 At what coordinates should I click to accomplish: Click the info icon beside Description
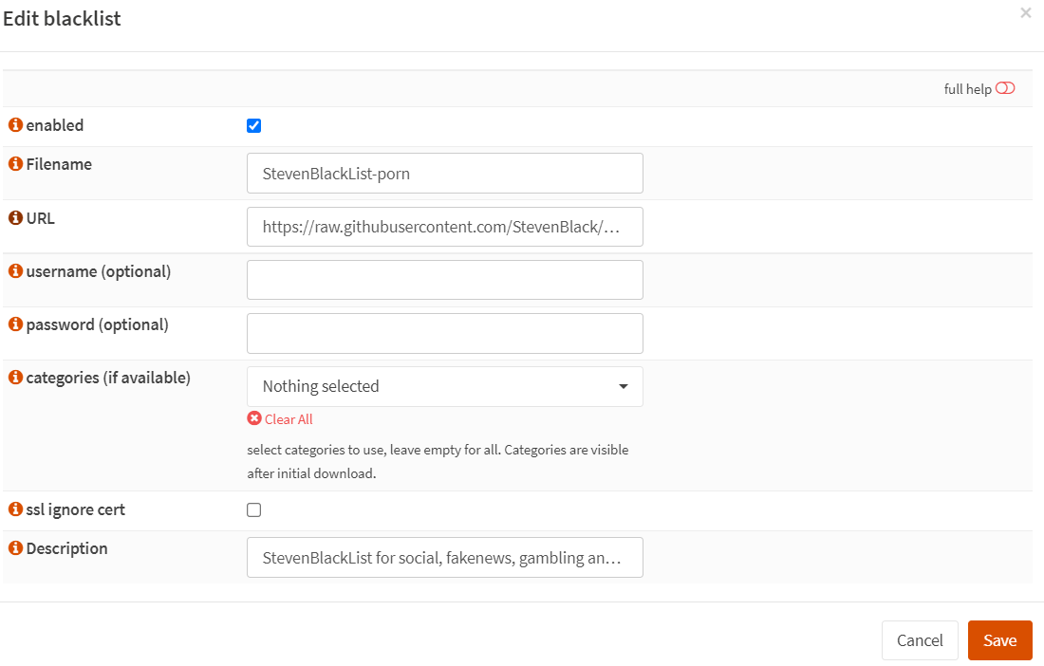(x=15, y=548)
